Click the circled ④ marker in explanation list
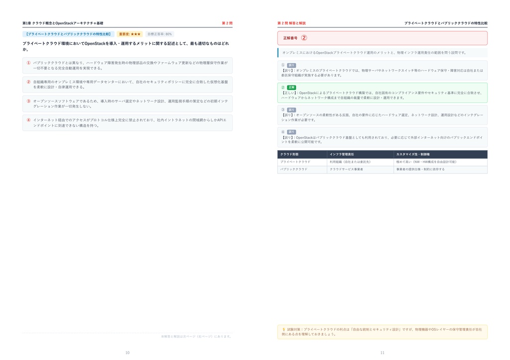This screenshot has width=510, height=360. click(x=283, y=132)
